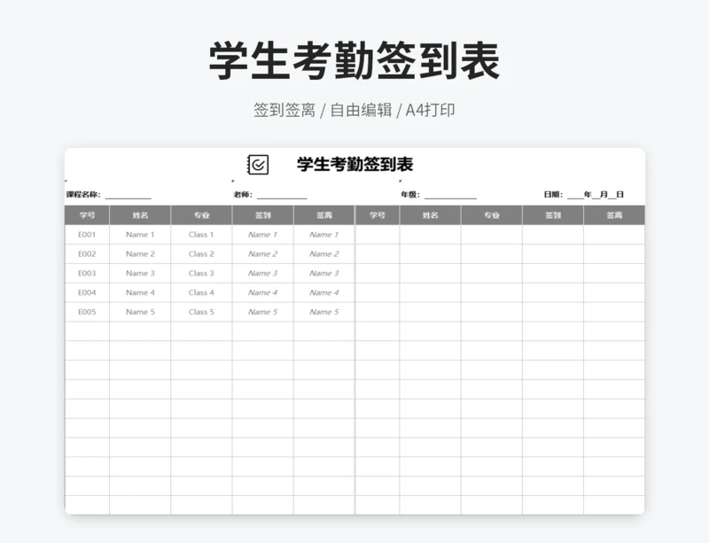Click the 年级: label

pos(410,195)
